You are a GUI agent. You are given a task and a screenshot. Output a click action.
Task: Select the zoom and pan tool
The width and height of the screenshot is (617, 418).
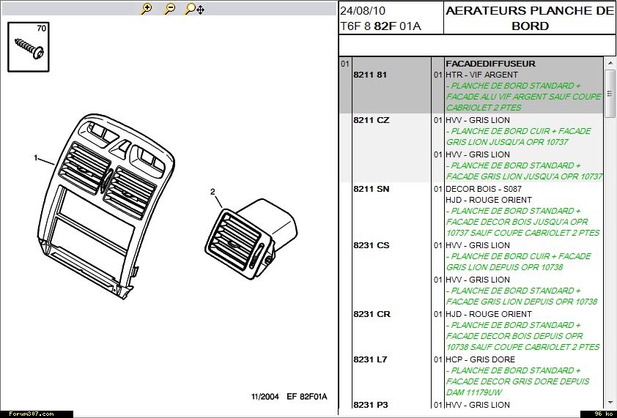click(194, 9)
